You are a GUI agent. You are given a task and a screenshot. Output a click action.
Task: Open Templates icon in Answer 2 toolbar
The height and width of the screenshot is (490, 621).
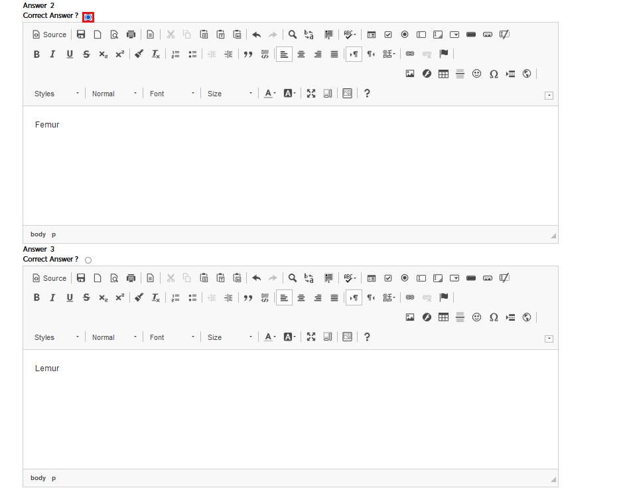pos(151,35)
